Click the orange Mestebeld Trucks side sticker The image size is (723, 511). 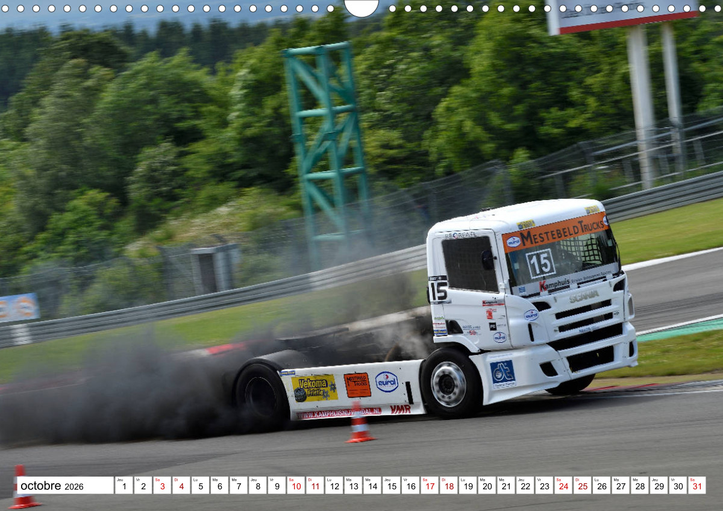tap(357, 384)
